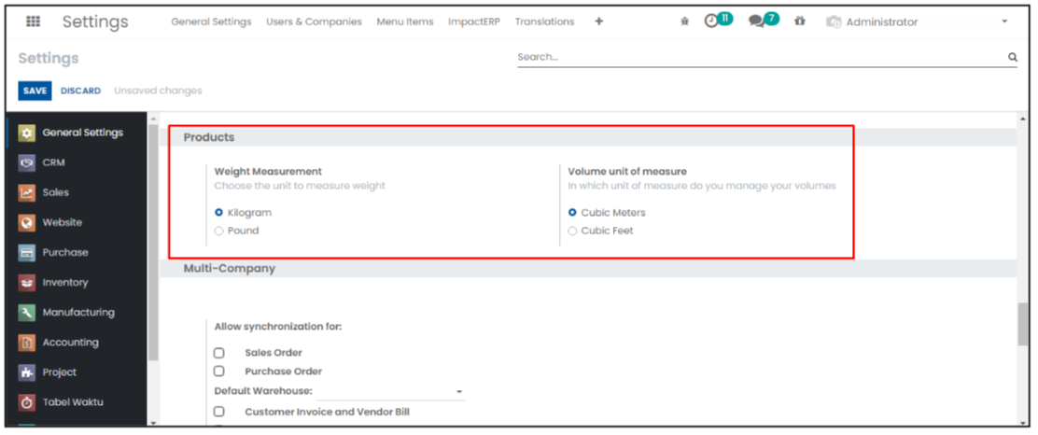Go to the Purchase settings section
Viewport: 1038px width, 435px height.
coord(65,252)
